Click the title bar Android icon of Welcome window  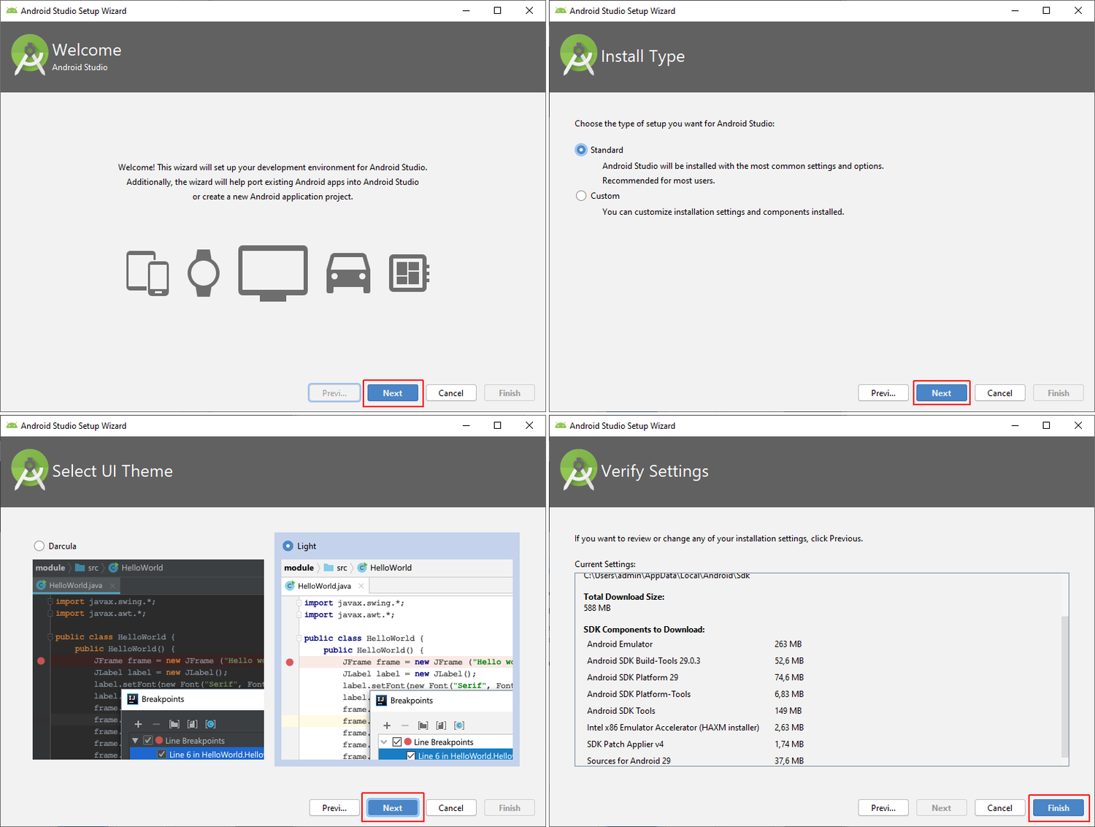click(12, 10)
